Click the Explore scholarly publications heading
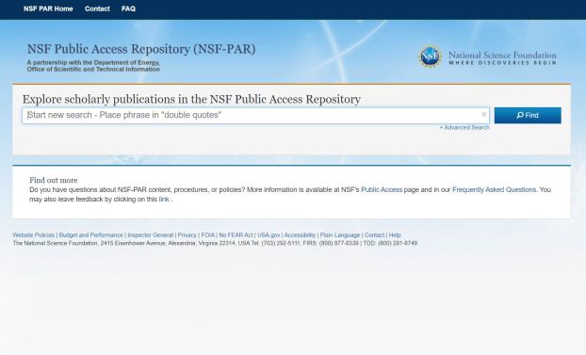586x355 pixels. [191, 100]
